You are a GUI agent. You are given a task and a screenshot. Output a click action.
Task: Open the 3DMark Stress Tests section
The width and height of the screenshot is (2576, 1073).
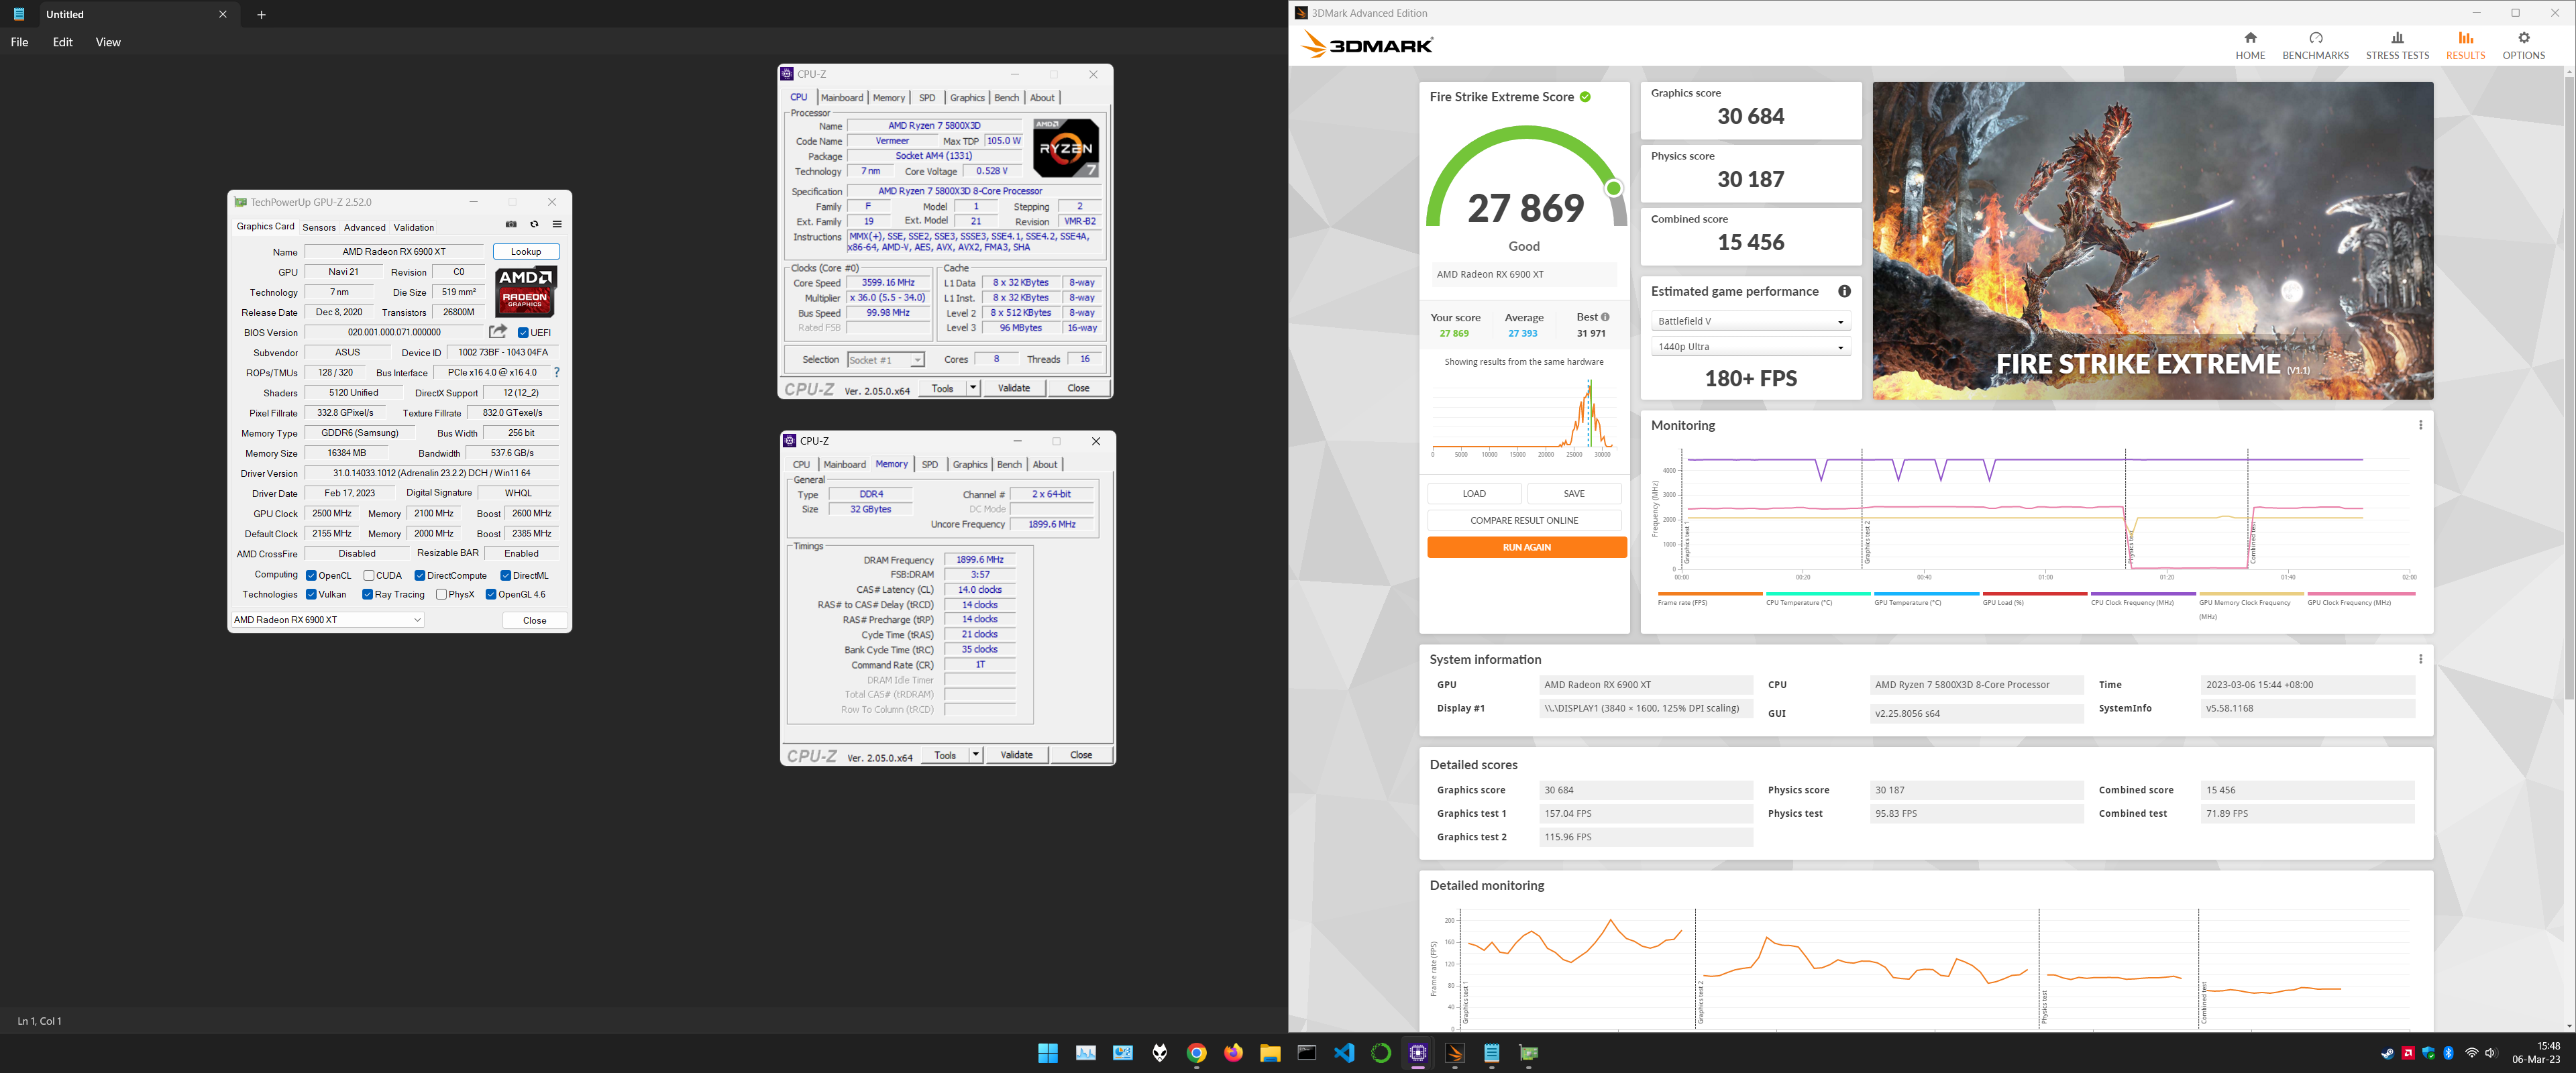click(2397, 45)
